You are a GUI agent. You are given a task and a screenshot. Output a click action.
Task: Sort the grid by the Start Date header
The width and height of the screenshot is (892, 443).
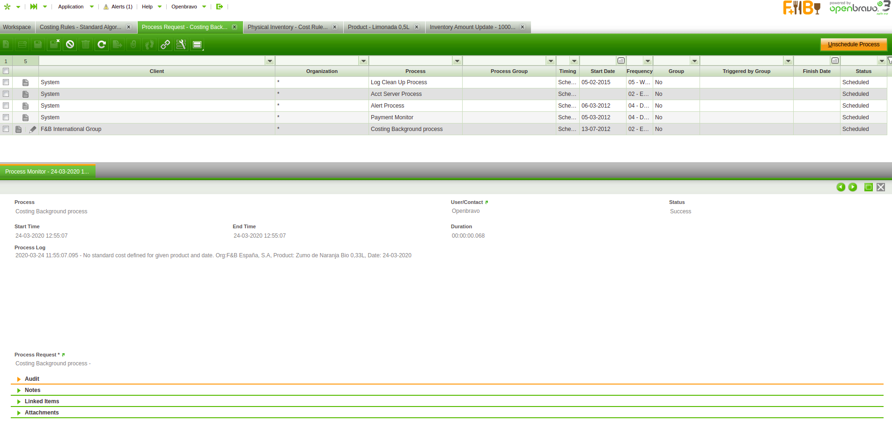pyautogui.click(x=603, y=71)
